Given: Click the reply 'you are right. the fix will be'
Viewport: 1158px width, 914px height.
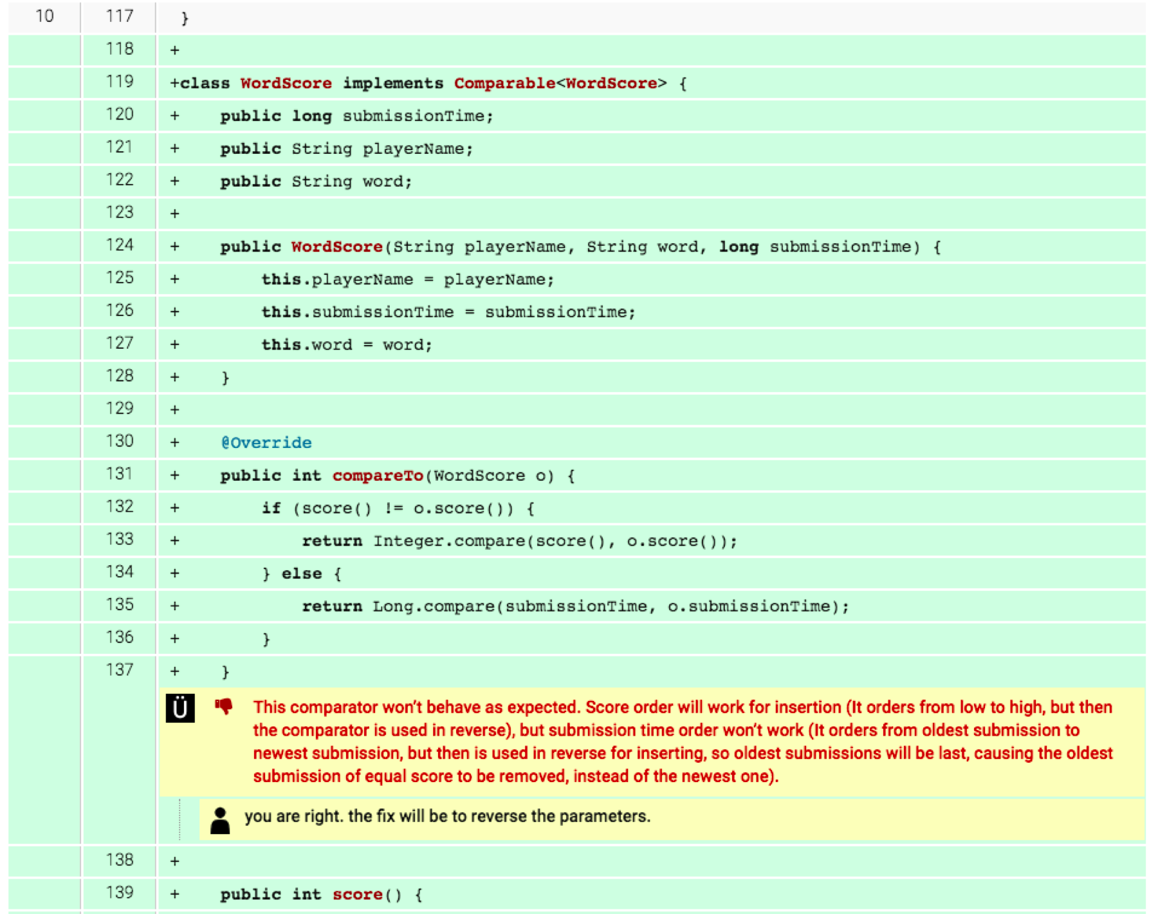Looking at the screenshot, I should pos(447,816).
